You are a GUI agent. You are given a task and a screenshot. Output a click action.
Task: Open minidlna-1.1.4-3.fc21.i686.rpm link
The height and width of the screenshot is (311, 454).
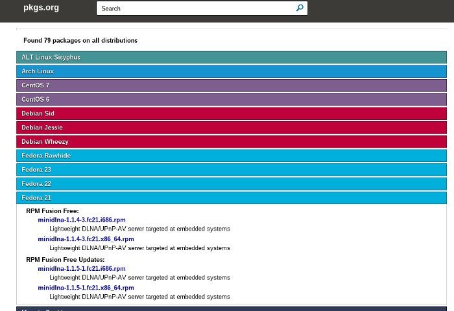point(82,220)
